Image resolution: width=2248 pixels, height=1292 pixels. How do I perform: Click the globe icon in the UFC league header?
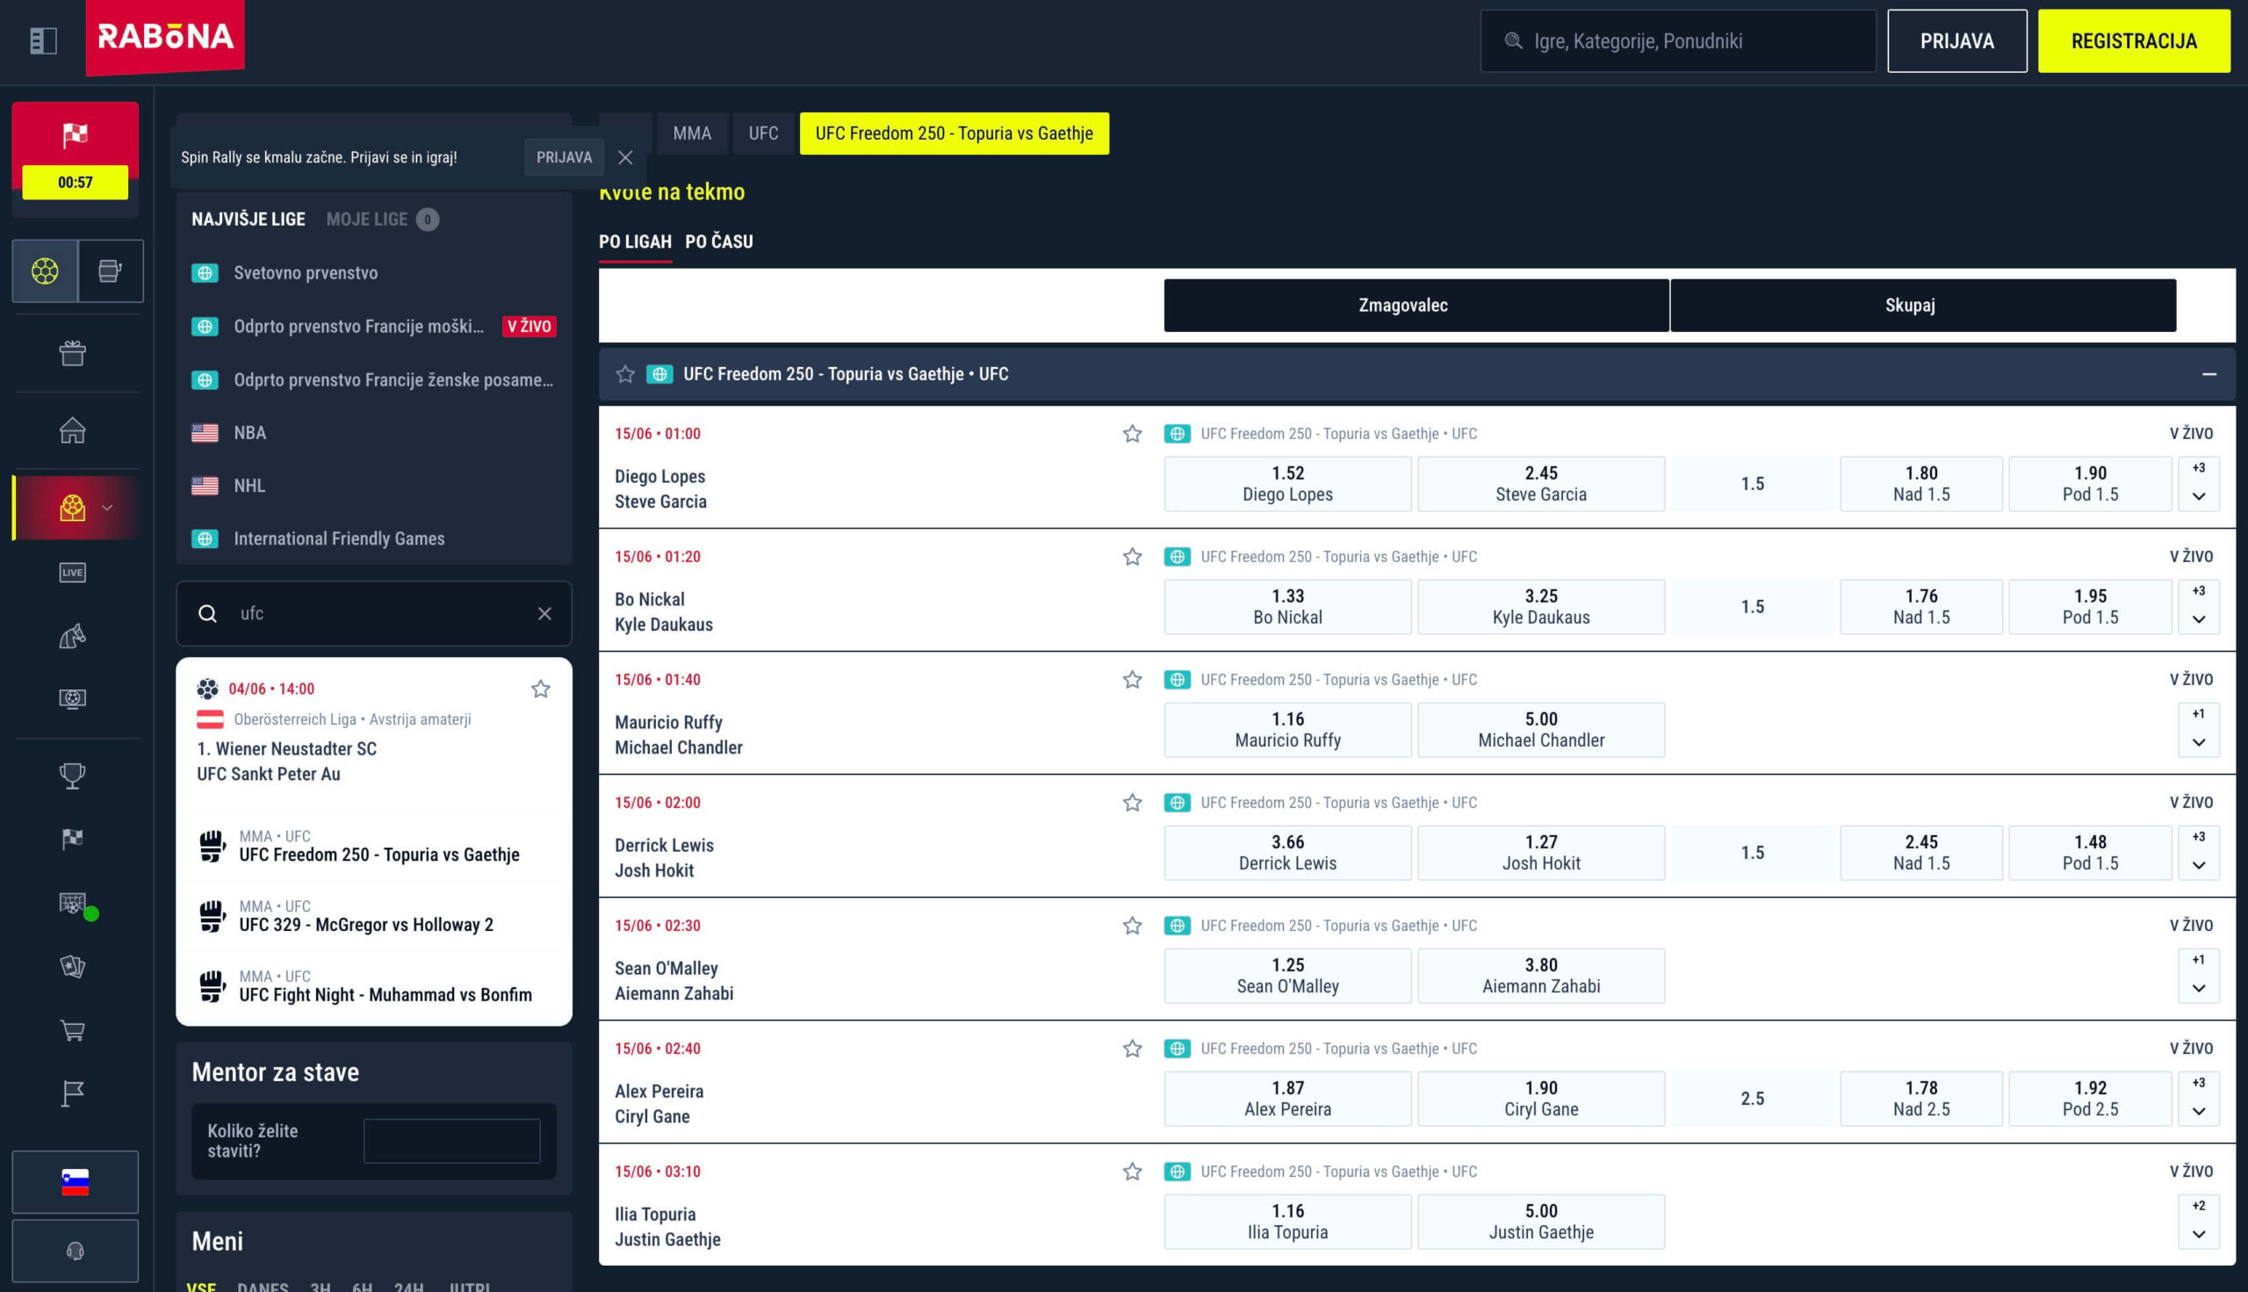[x=659, y=374]
